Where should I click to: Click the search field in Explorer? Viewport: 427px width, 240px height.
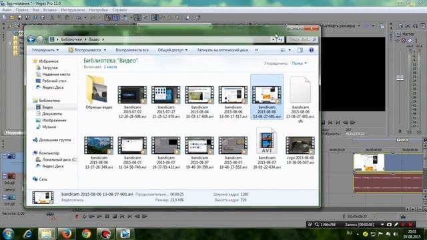point(302,39)
